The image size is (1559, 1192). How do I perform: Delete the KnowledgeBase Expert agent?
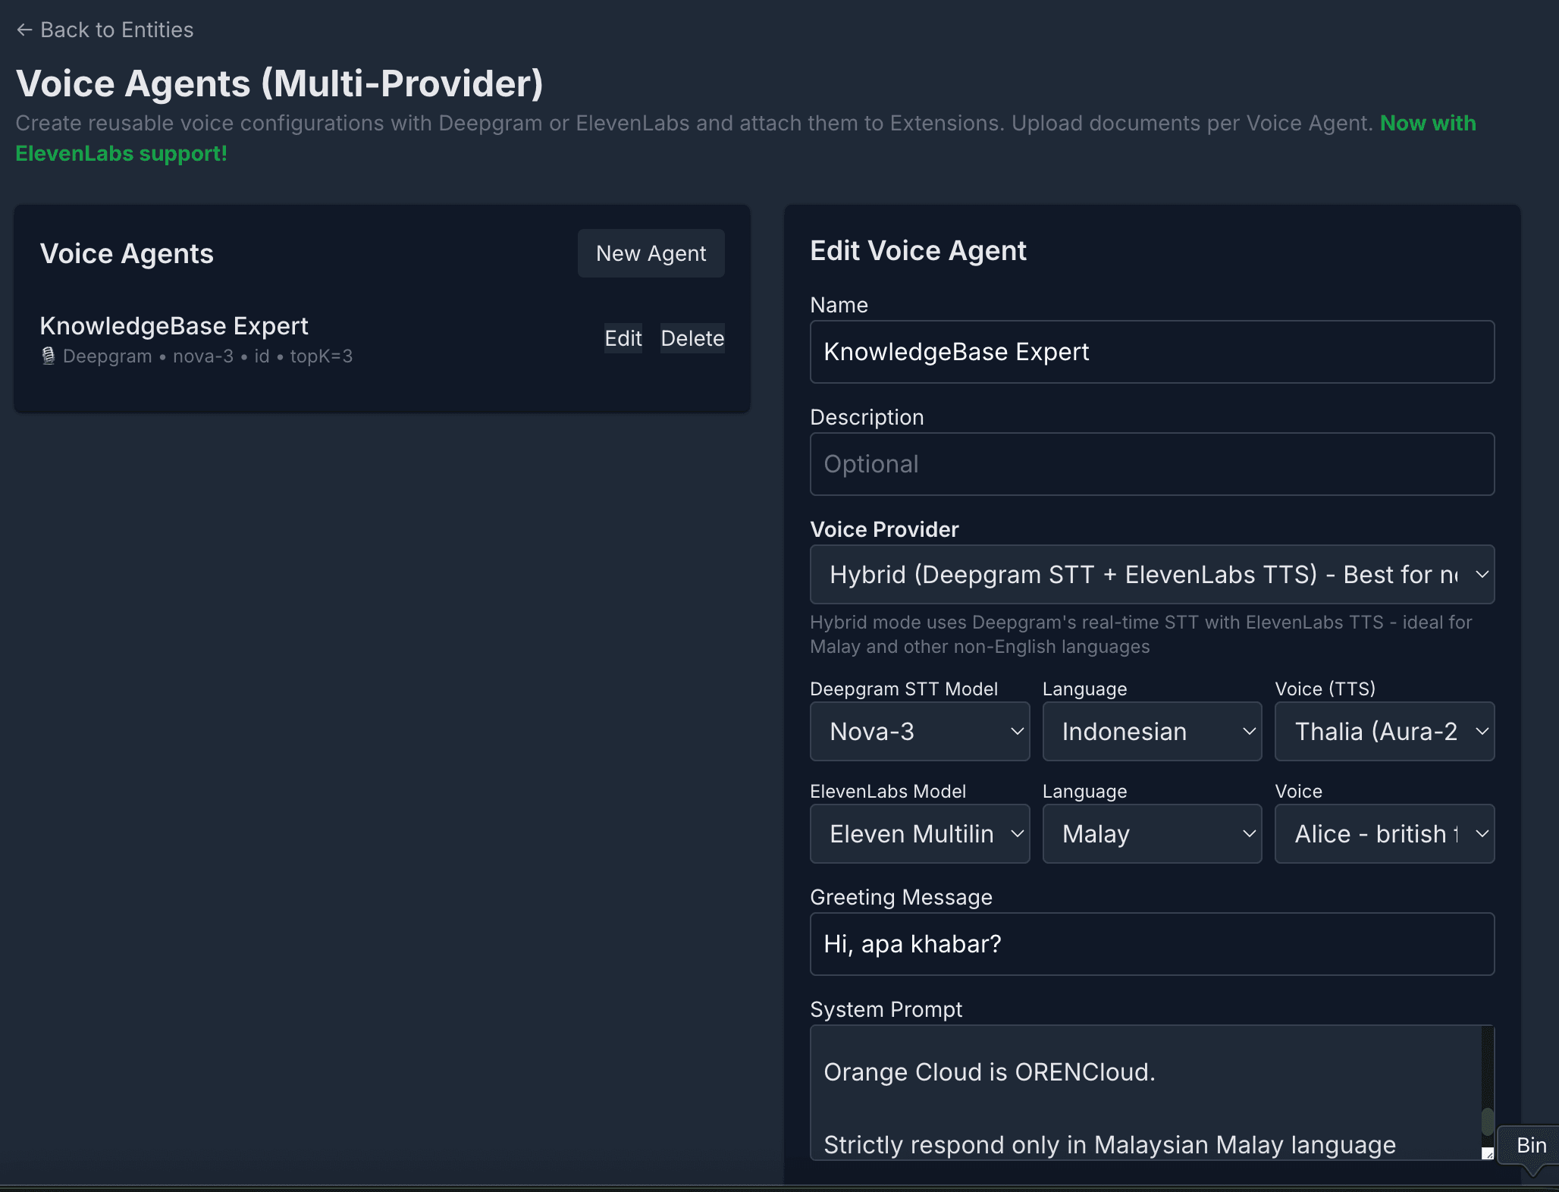(692, 338)
